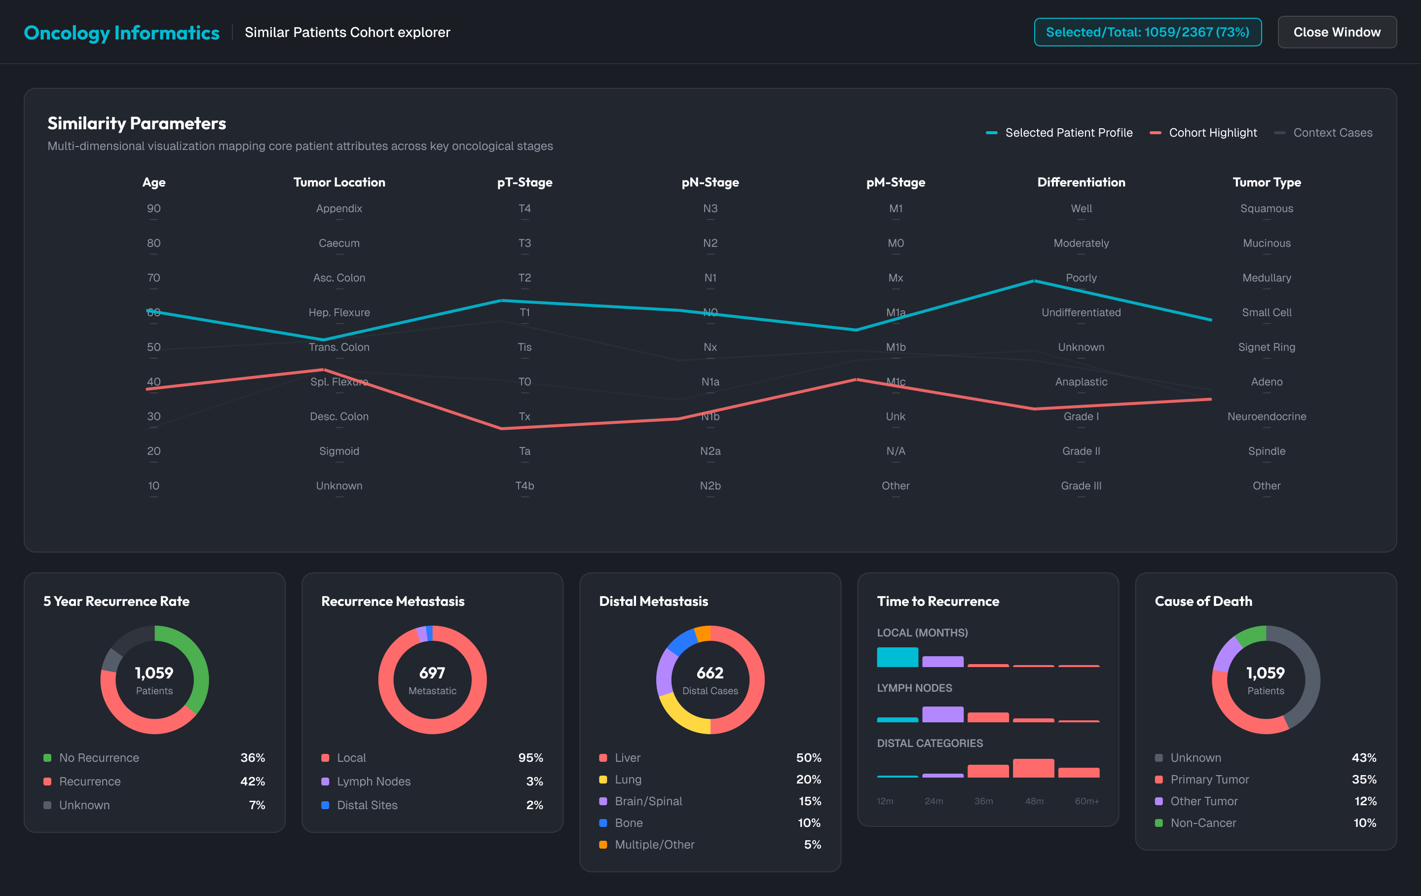Toggle the Cohort Highlight legend item
The image size is (1421, 896).
[x=1203, y=133]
